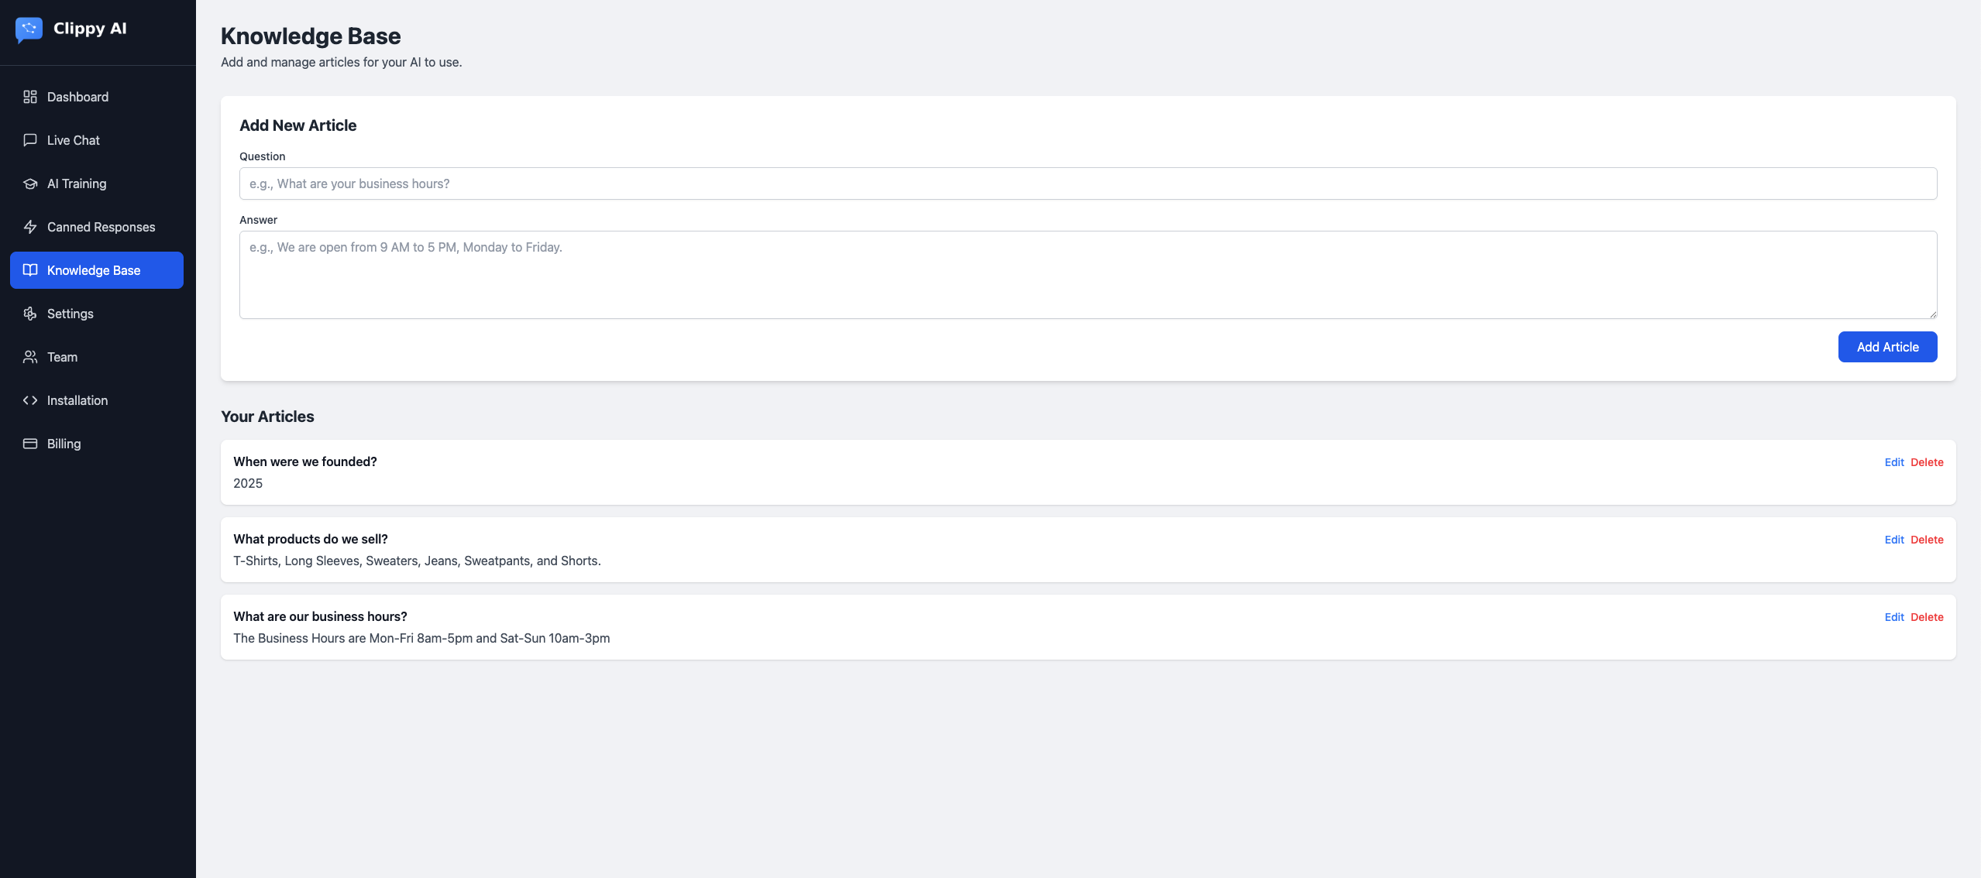Viewport: 1981px width, 878px height.
Task: Open the Billing credit card icon
Action: (x=30, y=444)
